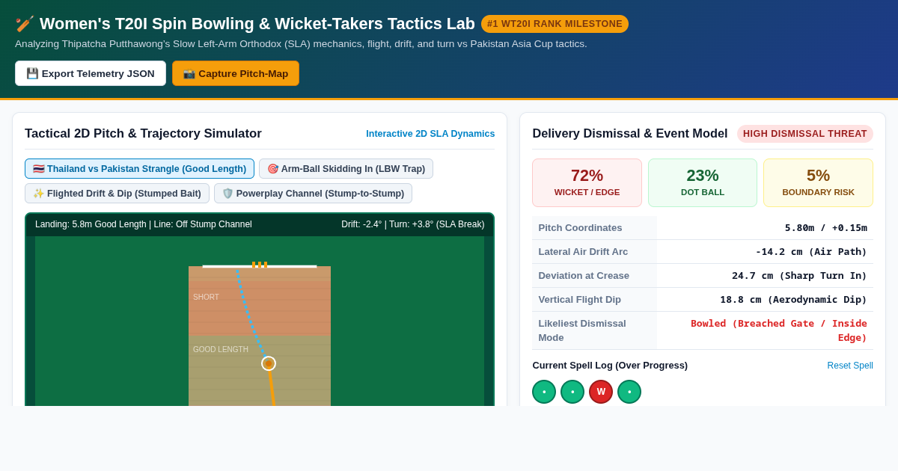
Task: Click the High Dismissal Threat badge
Action: (805, 134)
